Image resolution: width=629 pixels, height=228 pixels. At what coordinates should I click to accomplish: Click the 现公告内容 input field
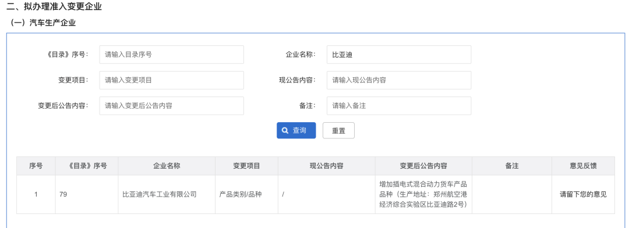pos(399,80)
